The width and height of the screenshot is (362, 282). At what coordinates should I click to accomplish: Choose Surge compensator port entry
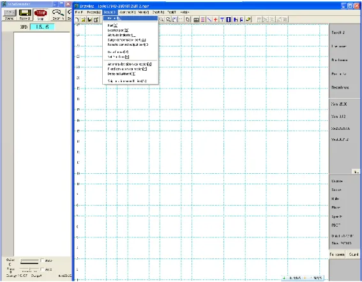coord(130,40)
